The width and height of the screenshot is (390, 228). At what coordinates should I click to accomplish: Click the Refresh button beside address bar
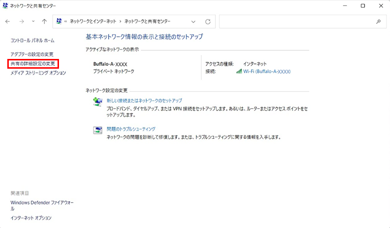point(208,22)
